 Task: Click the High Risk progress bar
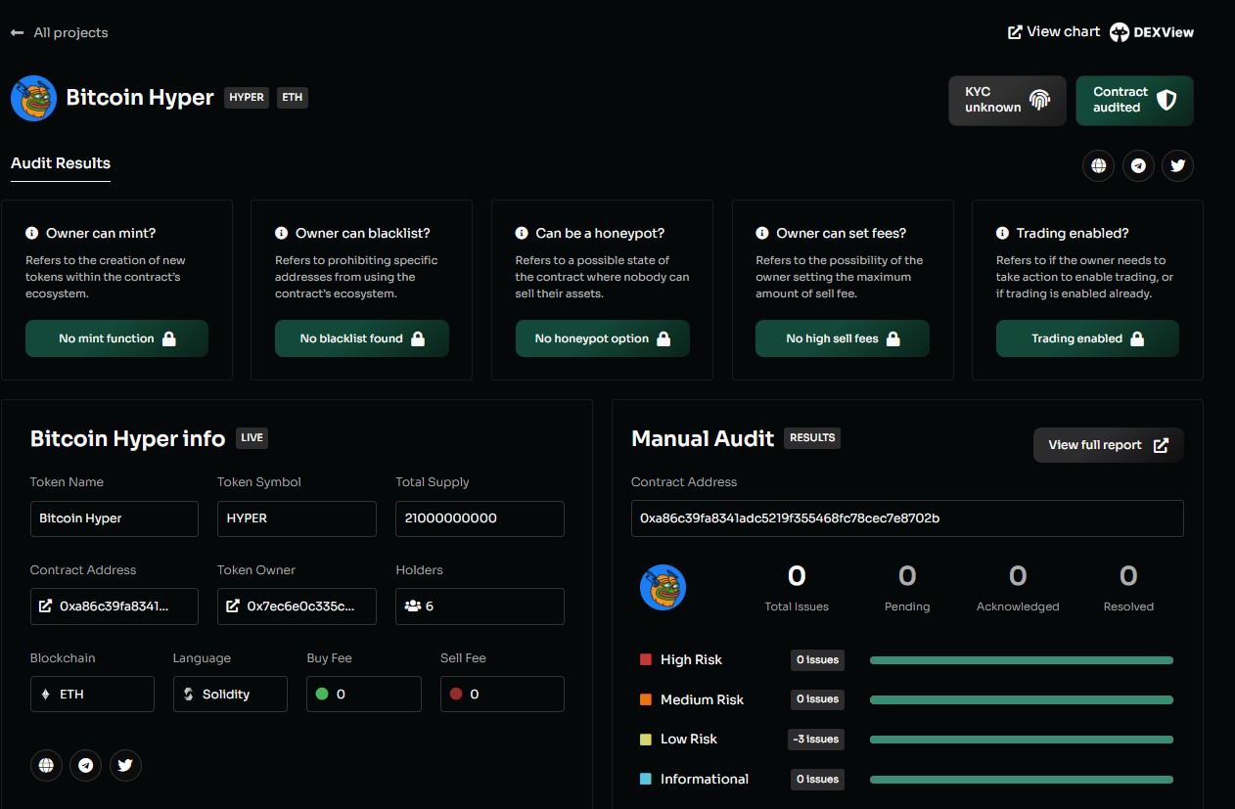tap(1021, 660)
